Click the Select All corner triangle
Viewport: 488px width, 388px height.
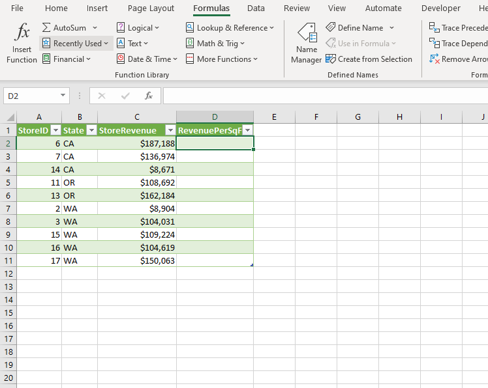(10, 117)
